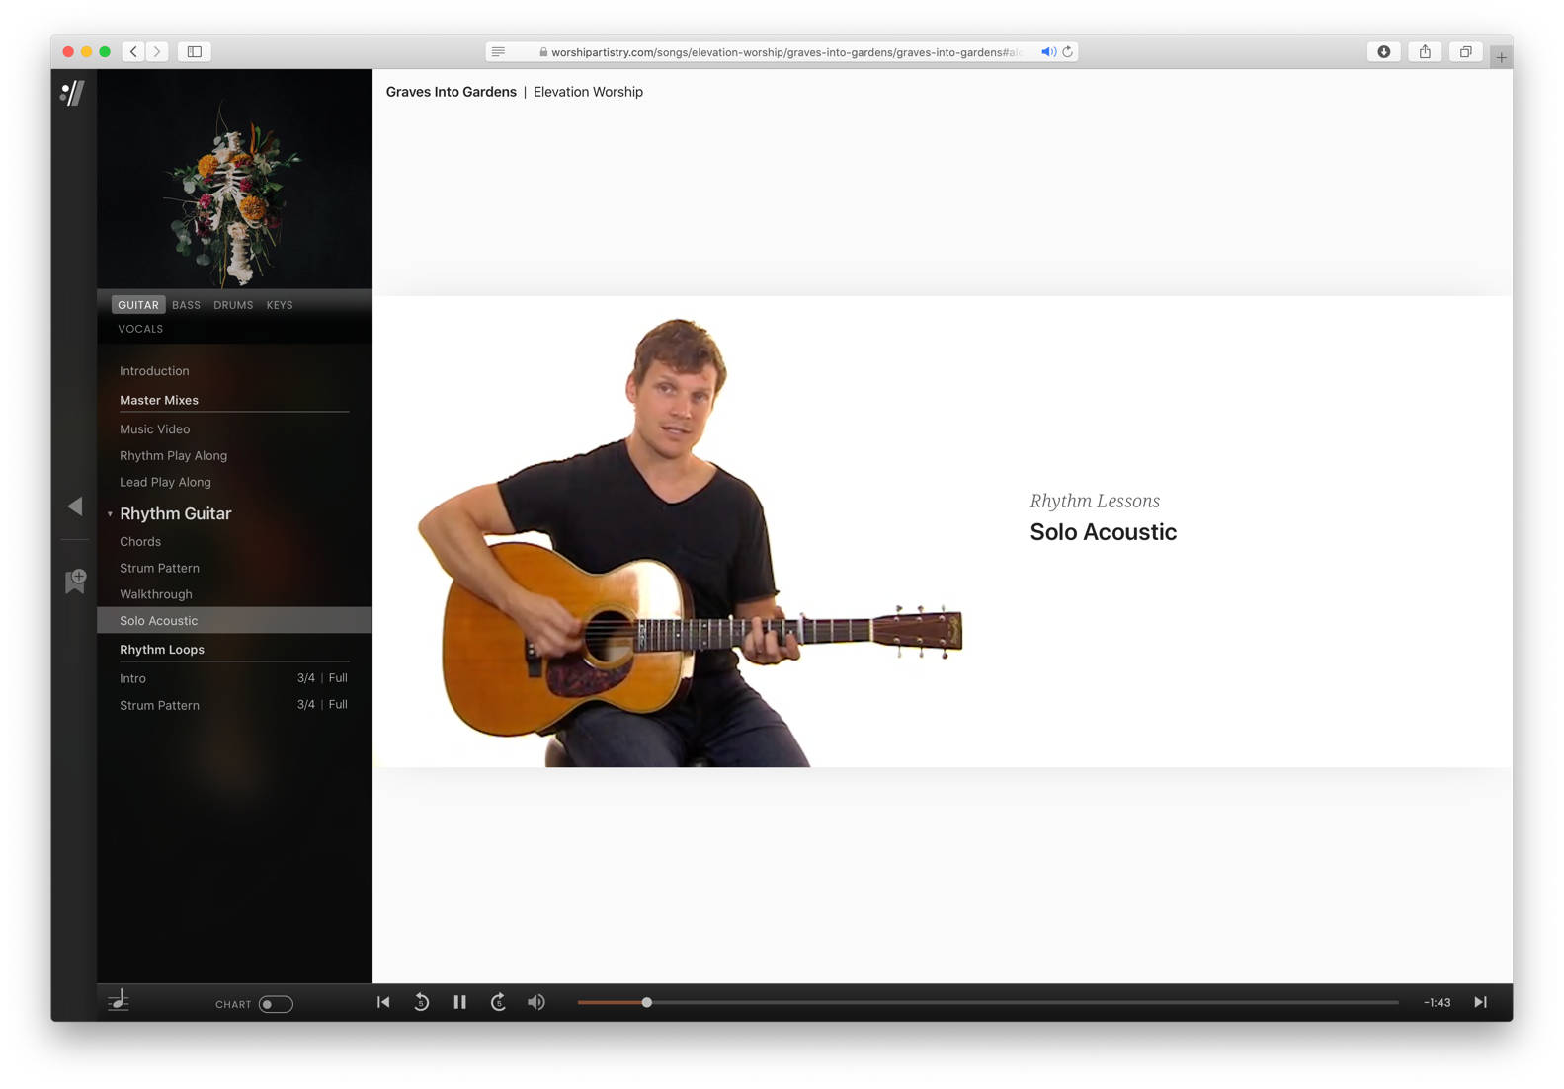Rewind five seconds button

(421, 1002)
